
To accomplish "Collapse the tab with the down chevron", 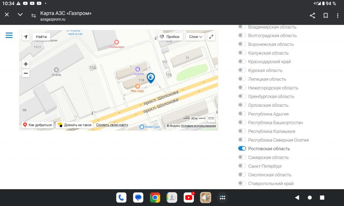I will 20,15.
